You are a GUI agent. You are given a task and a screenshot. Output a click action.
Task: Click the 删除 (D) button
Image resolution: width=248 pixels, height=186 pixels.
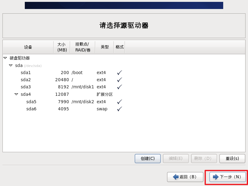pyautogui.click(x=204, y=158)
